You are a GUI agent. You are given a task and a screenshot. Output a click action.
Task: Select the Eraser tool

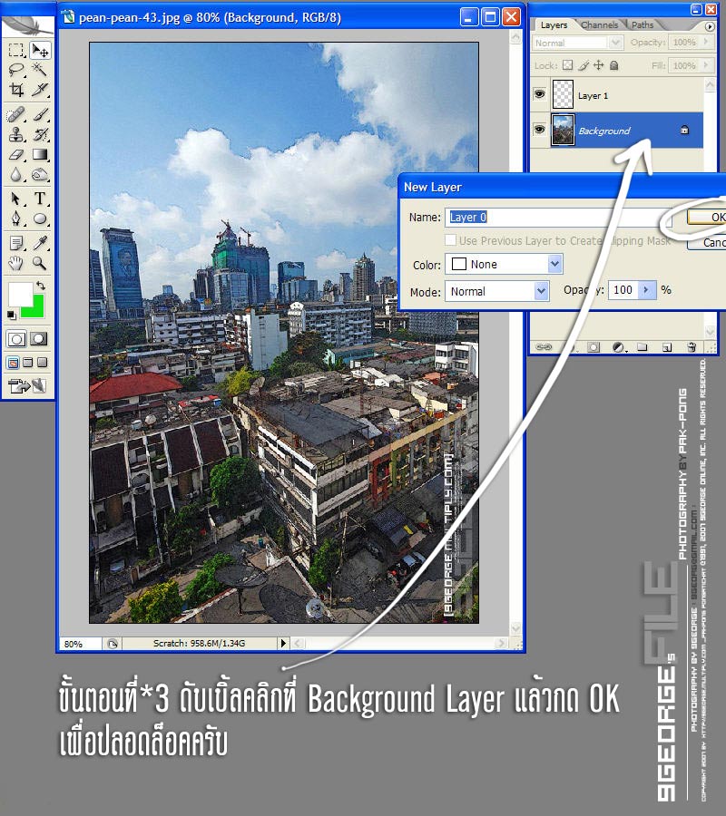pos(16,154)
